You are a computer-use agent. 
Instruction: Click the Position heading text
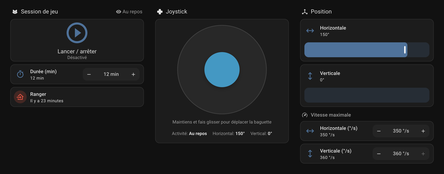click(x=321, y=12)
